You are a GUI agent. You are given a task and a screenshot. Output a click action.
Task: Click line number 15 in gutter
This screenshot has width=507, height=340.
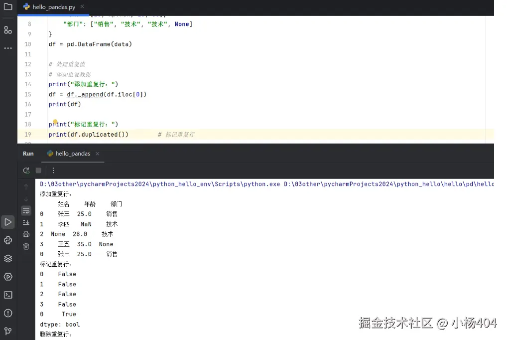(x=28, y=94)
